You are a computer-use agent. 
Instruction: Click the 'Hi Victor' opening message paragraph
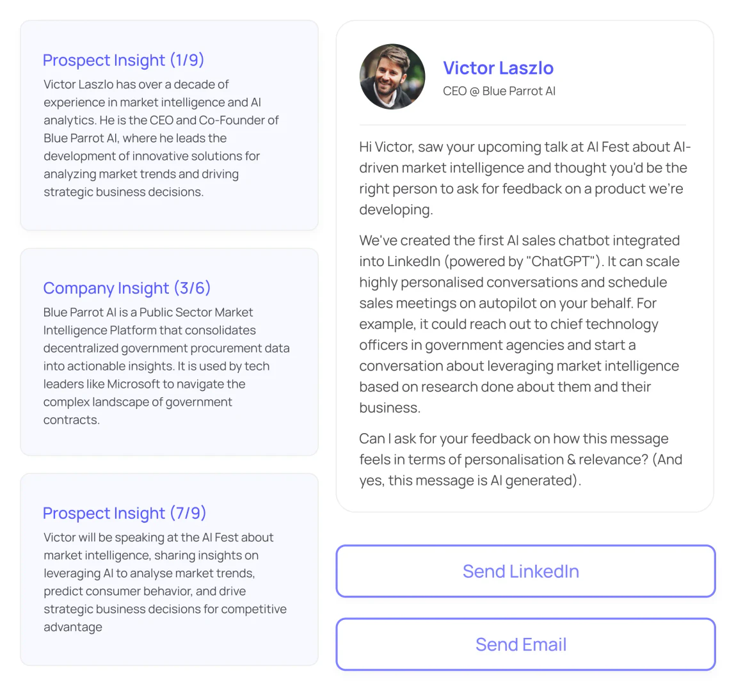point(524,178)
